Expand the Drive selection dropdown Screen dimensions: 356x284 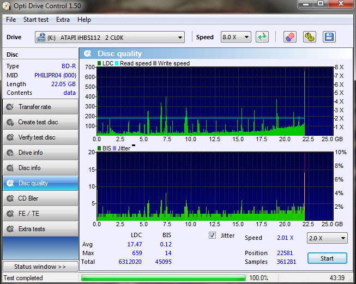(x=110, y=37)
